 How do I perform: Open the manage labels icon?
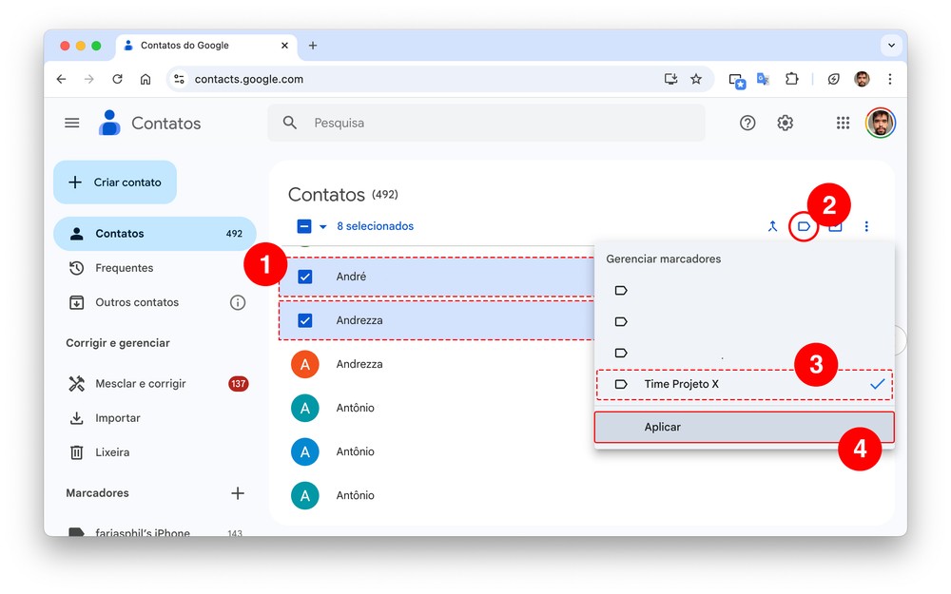tap(804, 226)
